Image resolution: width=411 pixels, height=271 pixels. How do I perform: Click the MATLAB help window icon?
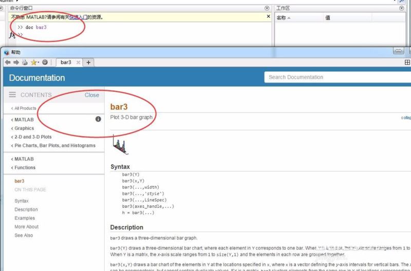pos(7,52)
